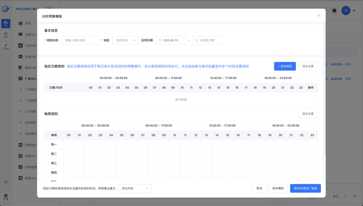
Task: Click 指定日期规则 header 18:00:00 – 23:59:59
Action: point(278,78)
